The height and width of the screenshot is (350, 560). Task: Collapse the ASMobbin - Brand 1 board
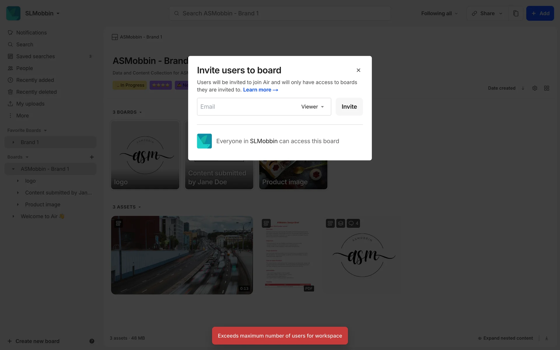(x=13, y=169)
